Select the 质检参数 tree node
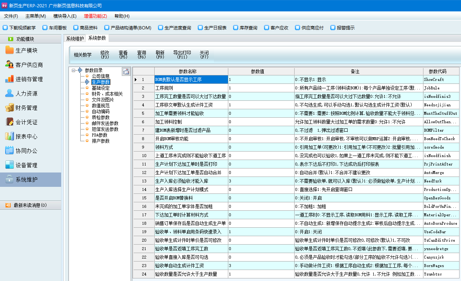Image resolution: width=461 pixels, height=281 pixels. coord(101,117)
